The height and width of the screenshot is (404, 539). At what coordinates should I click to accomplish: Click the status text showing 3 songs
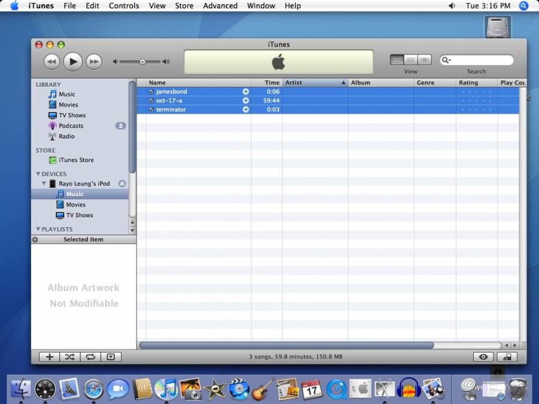click(296, 357)
